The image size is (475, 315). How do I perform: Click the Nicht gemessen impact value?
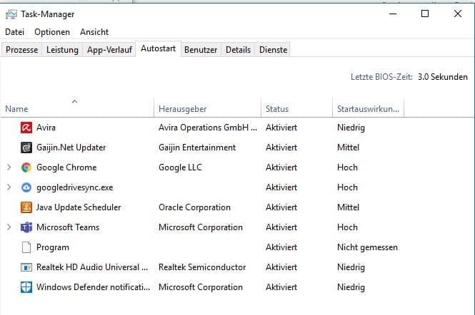coord(367,247)
